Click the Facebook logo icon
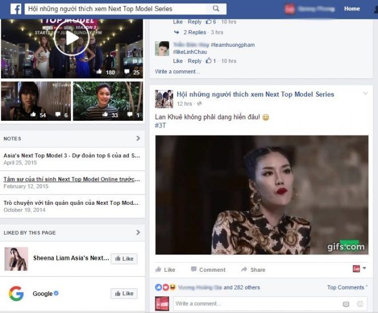Viewport: 378px width, 313px height. [15, 9]
